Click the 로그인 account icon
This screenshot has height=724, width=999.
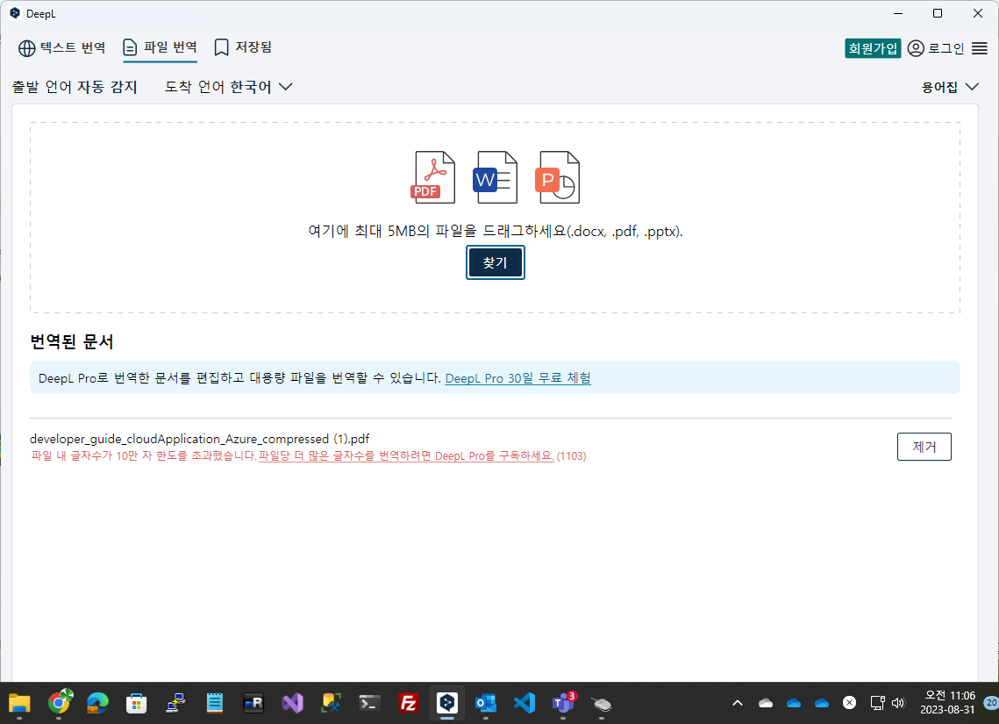[x=916, y=48]
